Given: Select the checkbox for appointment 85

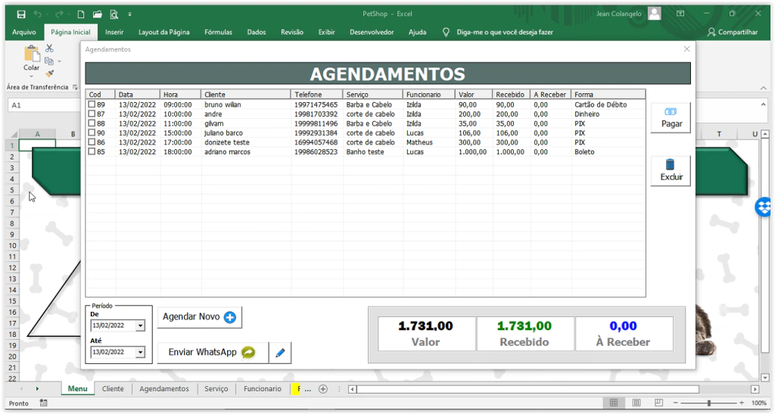Looking at the screenshot, I should click(x=92, y=152).
